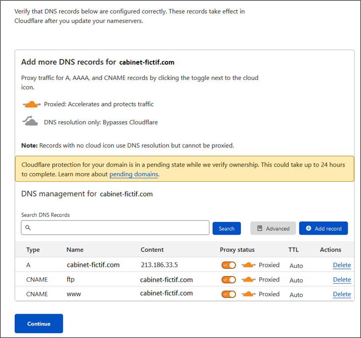This screenshot has height=338, width=361.
Task: Click the CNAME type cell in ftp row
Action: pos(37,280)
